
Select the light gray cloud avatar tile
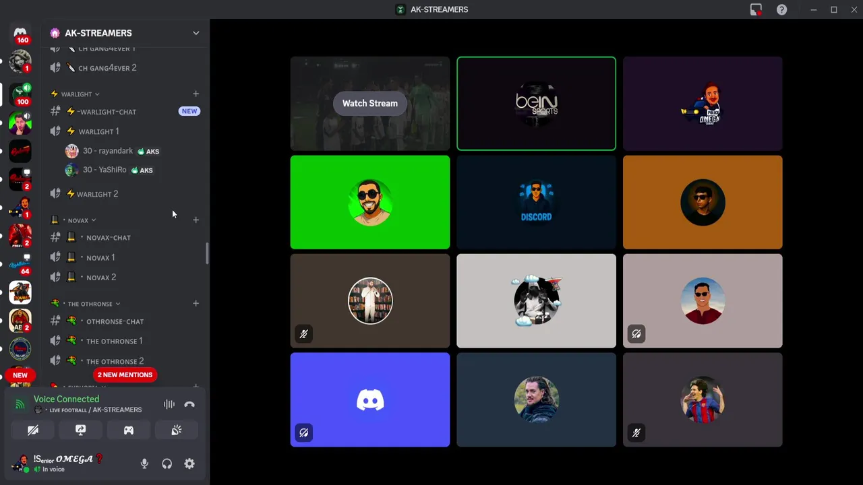tap(536, 301)
